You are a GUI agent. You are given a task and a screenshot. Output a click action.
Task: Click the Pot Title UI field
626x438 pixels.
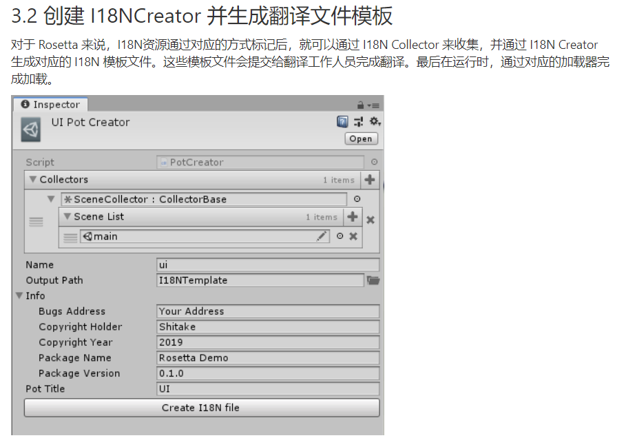(x=268, y=389)
